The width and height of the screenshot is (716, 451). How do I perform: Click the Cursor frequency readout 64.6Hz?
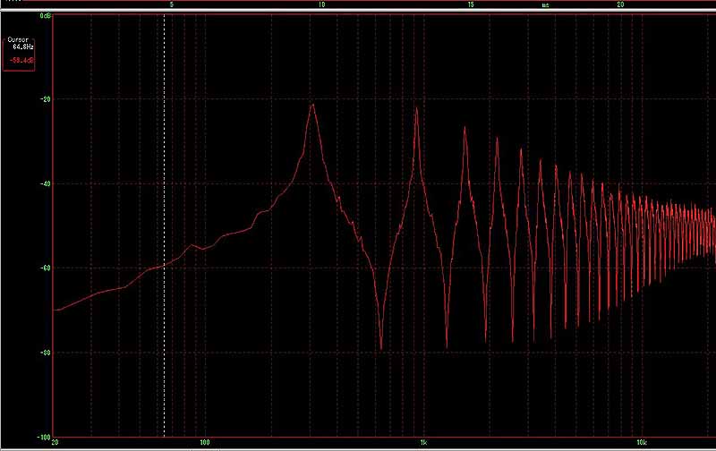[20, 46]
